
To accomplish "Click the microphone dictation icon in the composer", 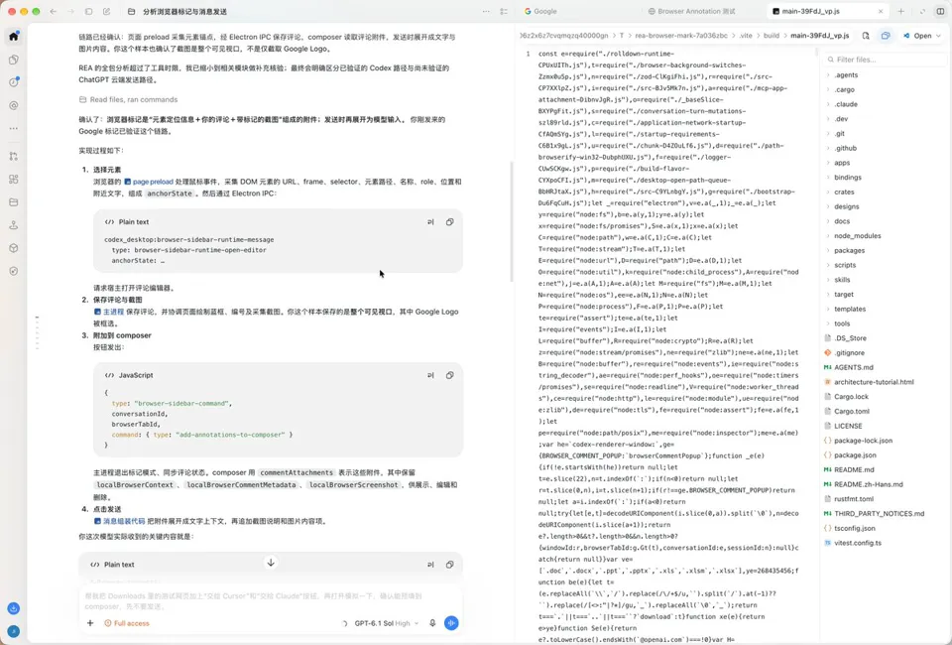I will click(x=432, y=623).
